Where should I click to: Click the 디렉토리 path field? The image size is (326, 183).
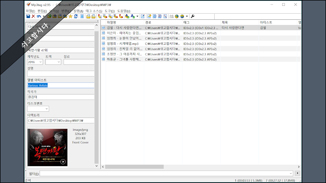click(61, 120)
